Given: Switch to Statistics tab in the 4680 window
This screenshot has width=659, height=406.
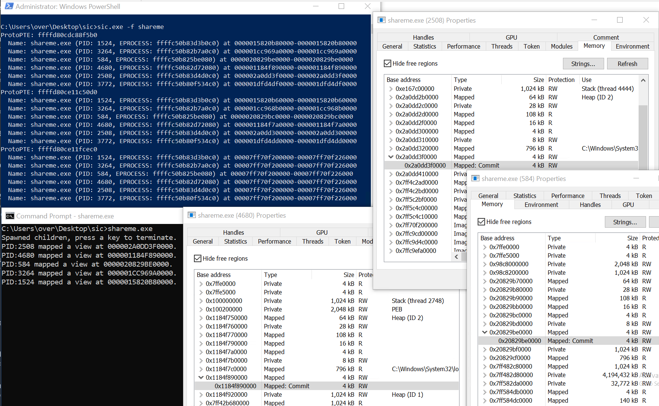Looking at the screenshot, I should tap(235, 241).
